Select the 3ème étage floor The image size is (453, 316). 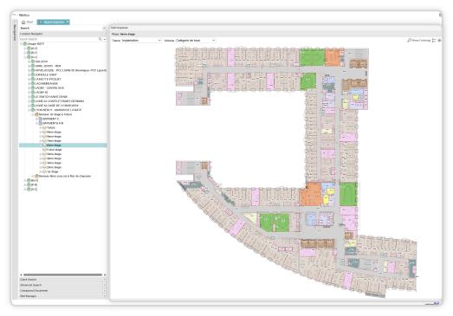54,163
